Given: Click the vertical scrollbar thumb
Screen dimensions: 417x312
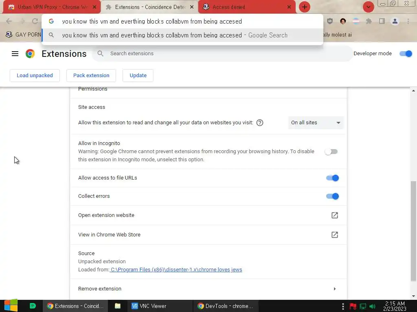Looking at the screenshot, I should pyautogui.click(x=413, y=231).
